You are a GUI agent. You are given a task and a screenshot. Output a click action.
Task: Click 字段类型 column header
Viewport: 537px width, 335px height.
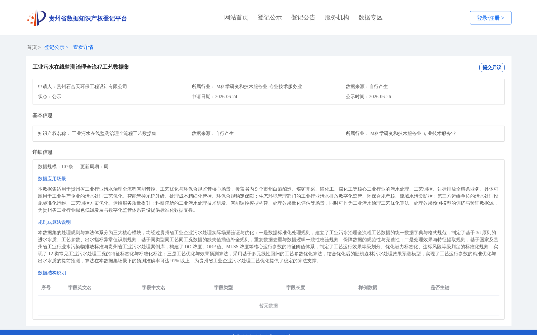click(x=224, y=287)
